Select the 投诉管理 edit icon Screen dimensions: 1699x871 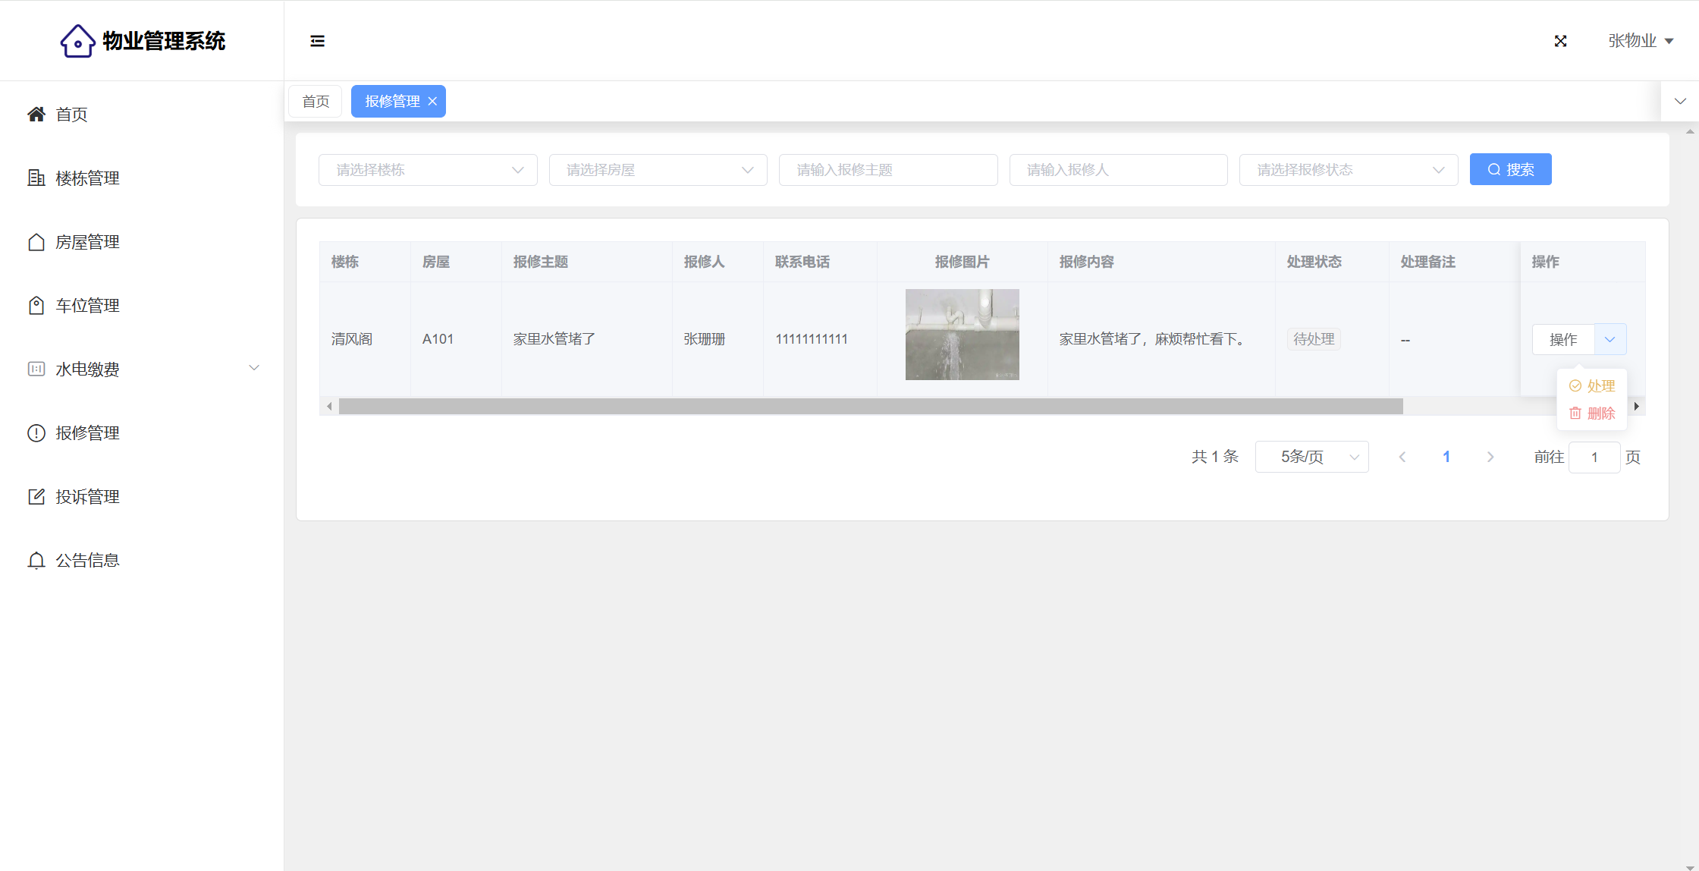point(36,496)
